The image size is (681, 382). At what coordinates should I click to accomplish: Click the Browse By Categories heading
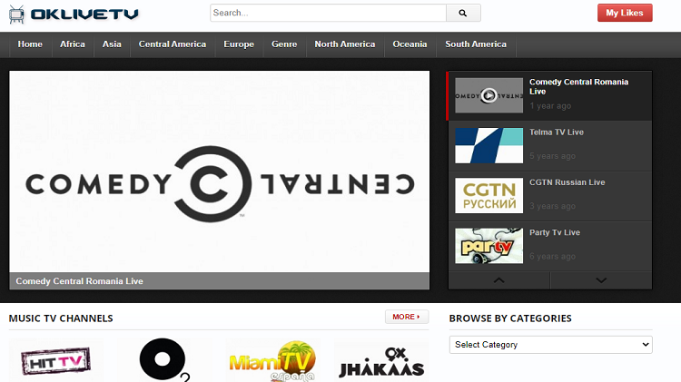[x=510, y=318]
